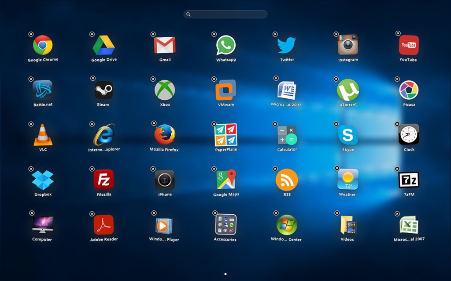The image size is (451, 281).
Task: Launch VLC traffic cone icon
Action: (43, 135)
